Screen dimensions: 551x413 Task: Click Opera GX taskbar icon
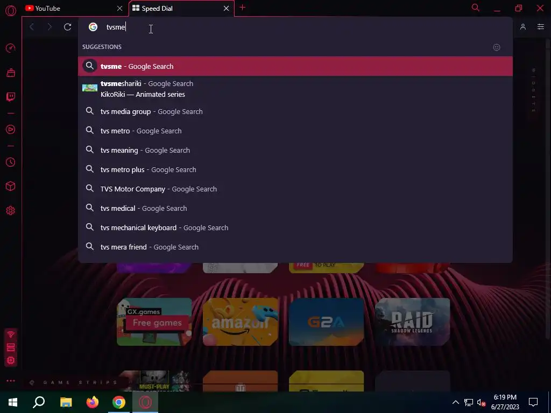pyautogui.click(x=145, y=402)
